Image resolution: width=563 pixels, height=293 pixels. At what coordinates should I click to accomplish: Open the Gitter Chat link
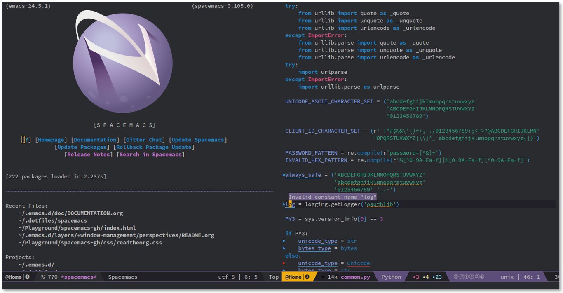click(x=144, y=140)
